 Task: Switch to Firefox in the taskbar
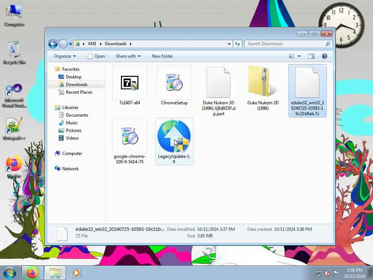tap(32, 273)
